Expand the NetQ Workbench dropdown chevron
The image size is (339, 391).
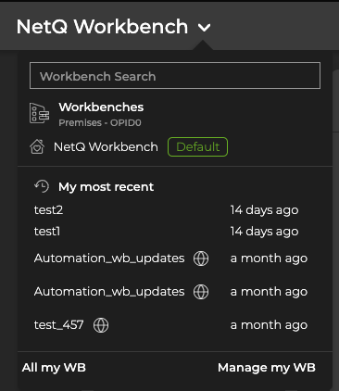204,28
